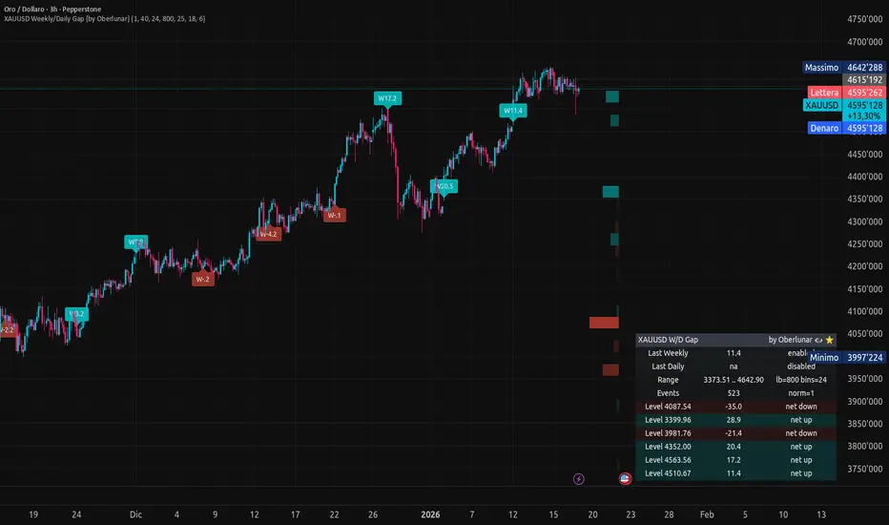The image size is (889, 525).
Task: Click the teal histogram bar near 4350
Action: (610, 192)
